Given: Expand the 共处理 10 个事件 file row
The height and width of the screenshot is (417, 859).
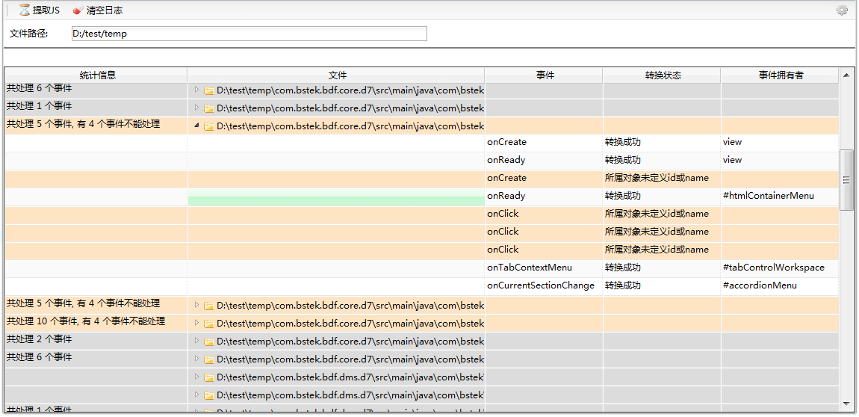Looking at the screenshot, I should 197,323.
